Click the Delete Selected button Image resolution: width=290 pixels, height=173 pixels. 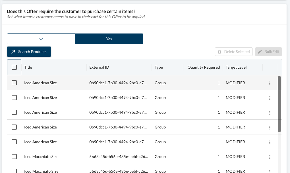234,52
